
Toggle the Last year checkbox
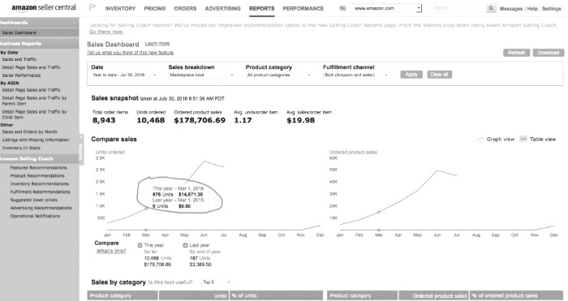186,245
